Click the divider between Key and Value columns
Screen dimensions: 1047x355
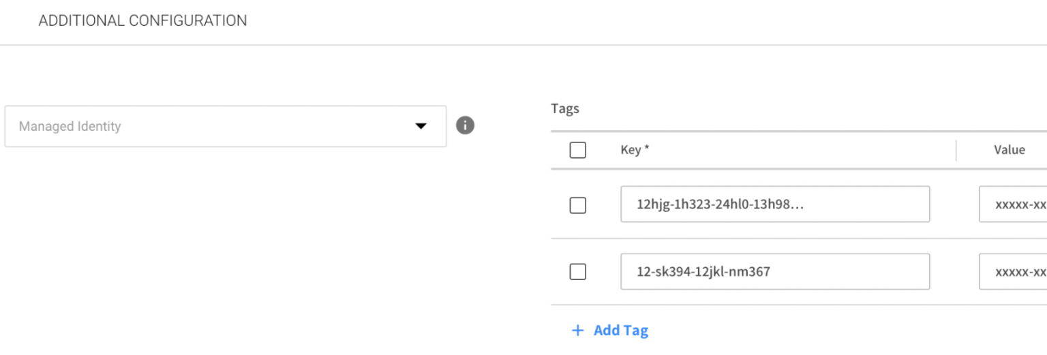956,150
